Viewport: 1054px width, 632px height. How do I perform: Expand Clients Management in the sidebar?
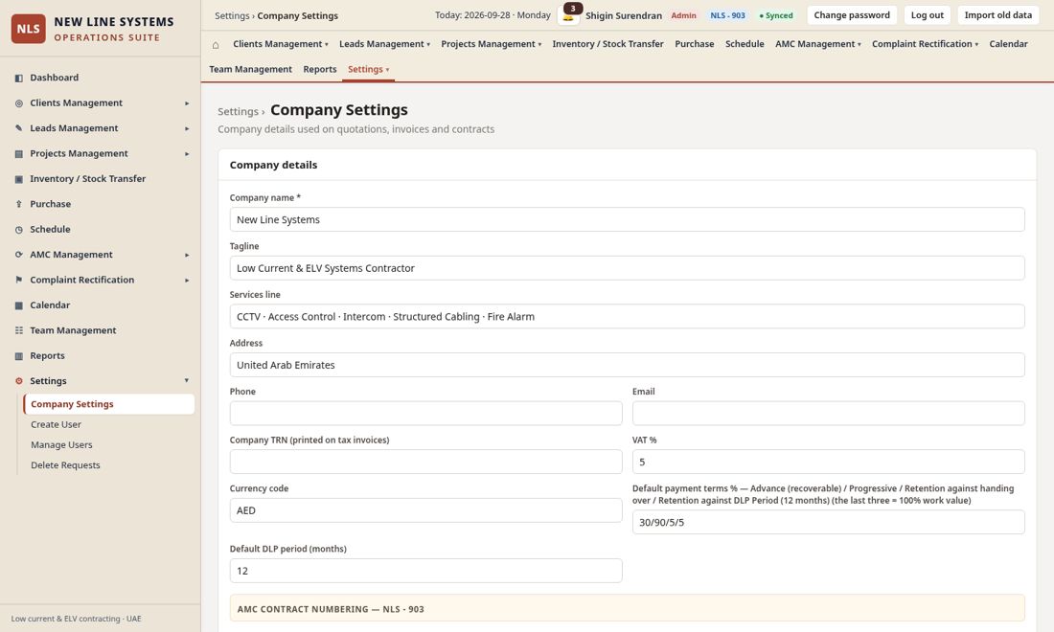(x=187, y=103)
